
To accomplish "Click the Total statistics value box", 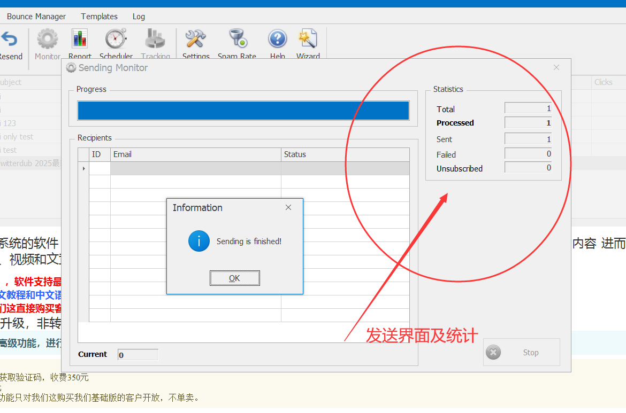I will point(528,108).
